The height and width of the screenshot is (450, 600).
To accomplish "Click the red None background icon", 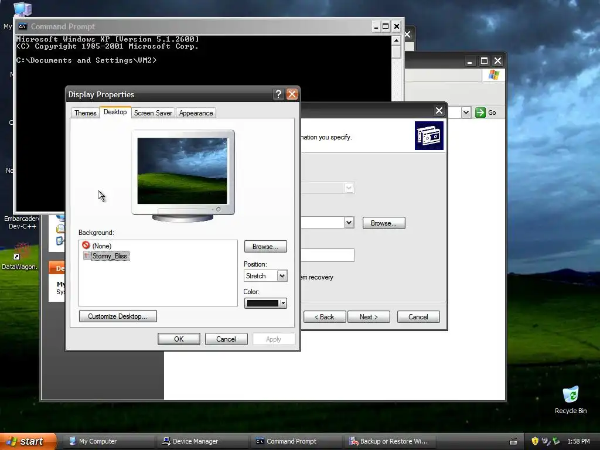I will click(86, 246).
